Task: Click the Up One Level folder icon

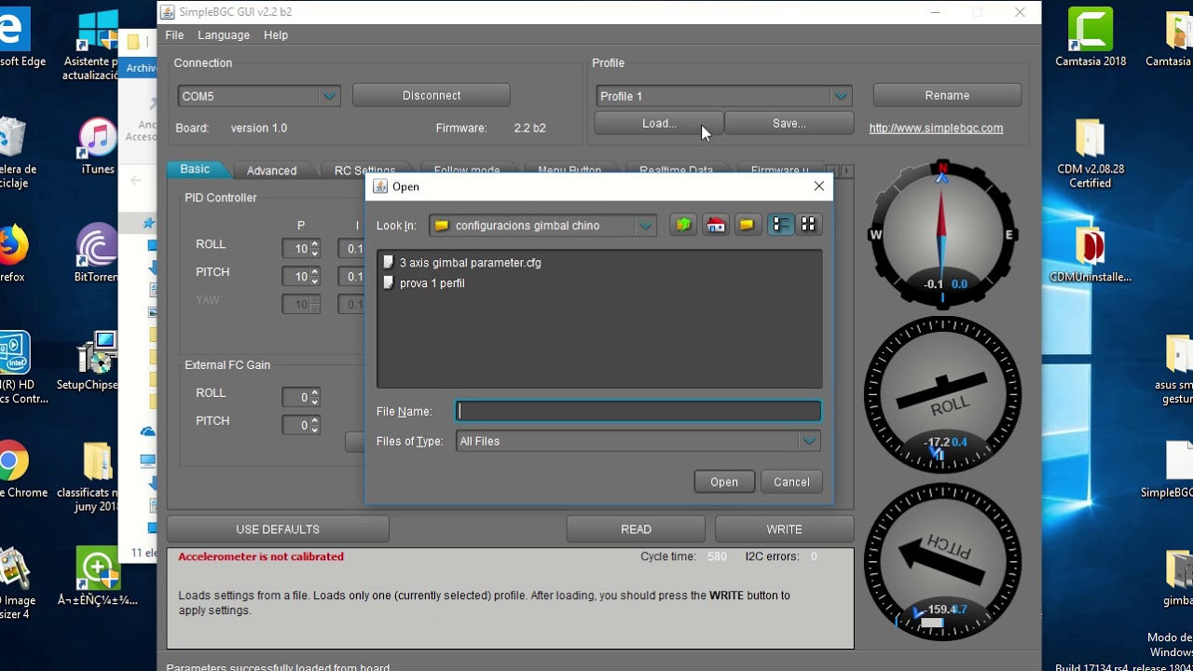Action: (683, 225)
